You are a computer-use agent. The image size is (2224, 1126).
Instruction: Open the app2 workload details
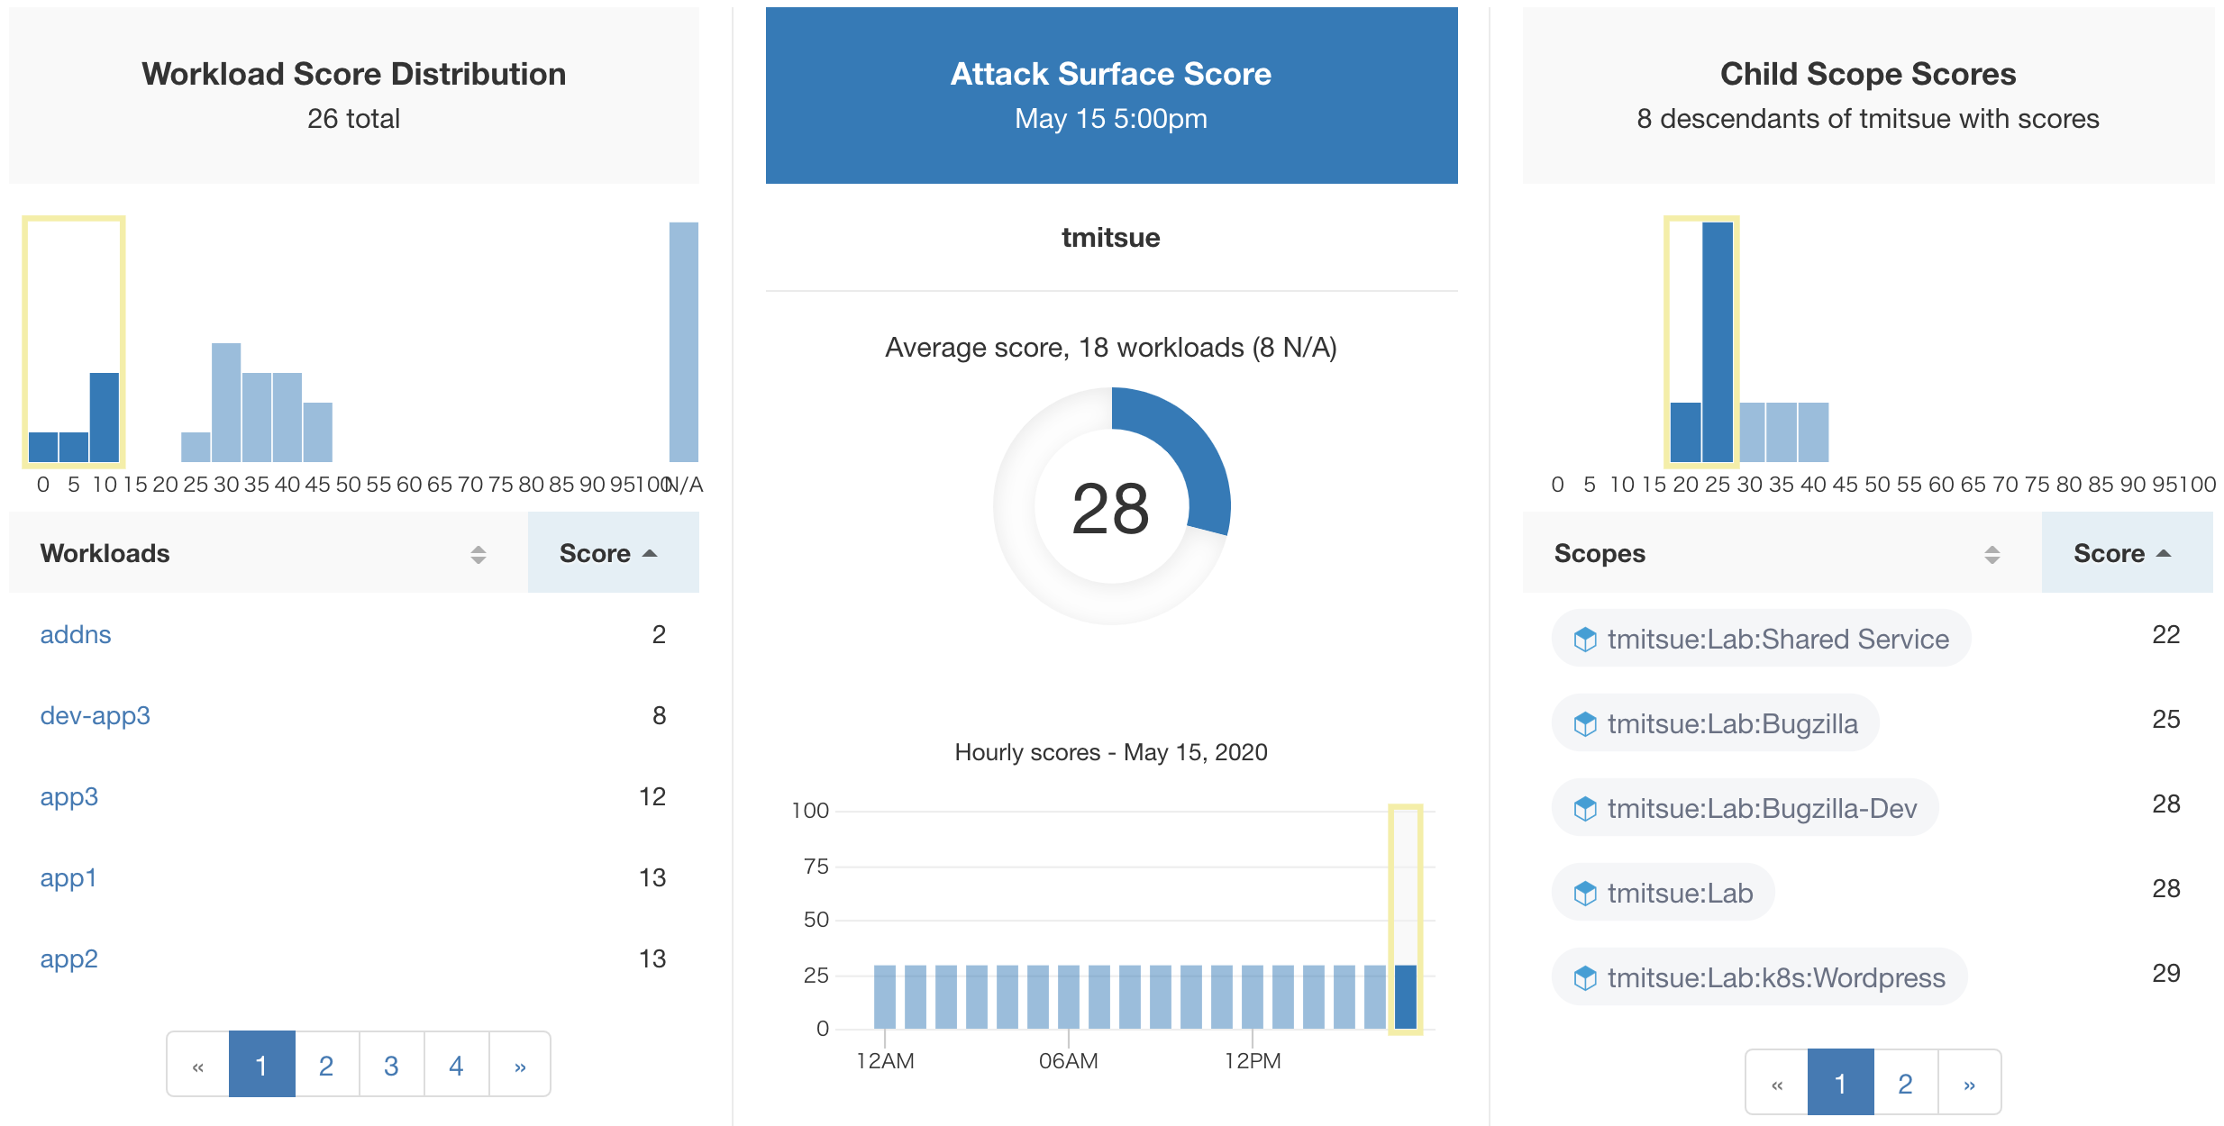(68, 958)
